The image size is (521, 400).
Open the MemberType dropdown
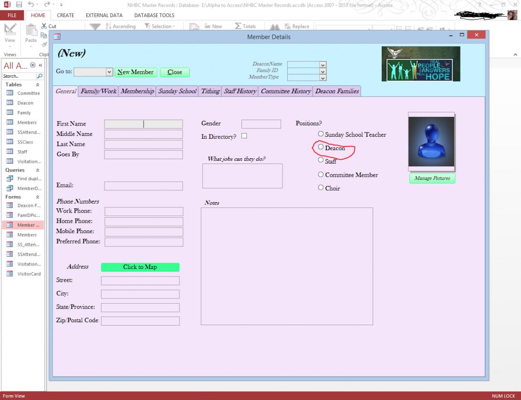tap(323, 78)
